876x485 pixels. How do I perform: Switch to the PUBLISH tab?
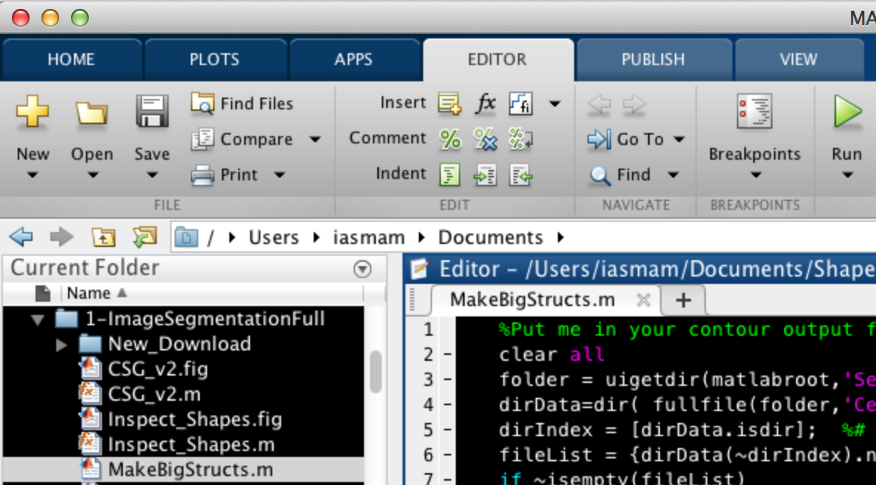coord(653,60)
